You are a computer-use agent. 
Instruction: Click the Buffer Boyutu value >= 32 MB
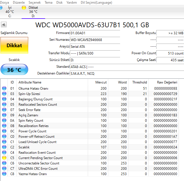click(170, 33)
